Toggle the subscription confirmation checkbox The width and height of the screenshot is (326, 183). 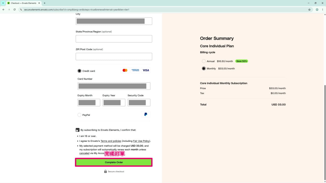click(x=78, y=130)
